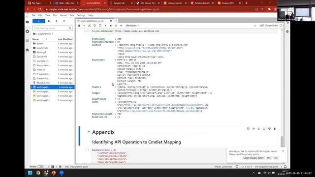Click the new folder icon in file browser
Image resolution: width=315 pixels, height=177 pixels.
tap(49, 21)
